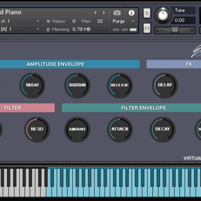Image resolution: width=201 pixels, height=201 pixels.
Task: Expand the MIDI channel [A] 1 dropdown
Action: (38, 29)
